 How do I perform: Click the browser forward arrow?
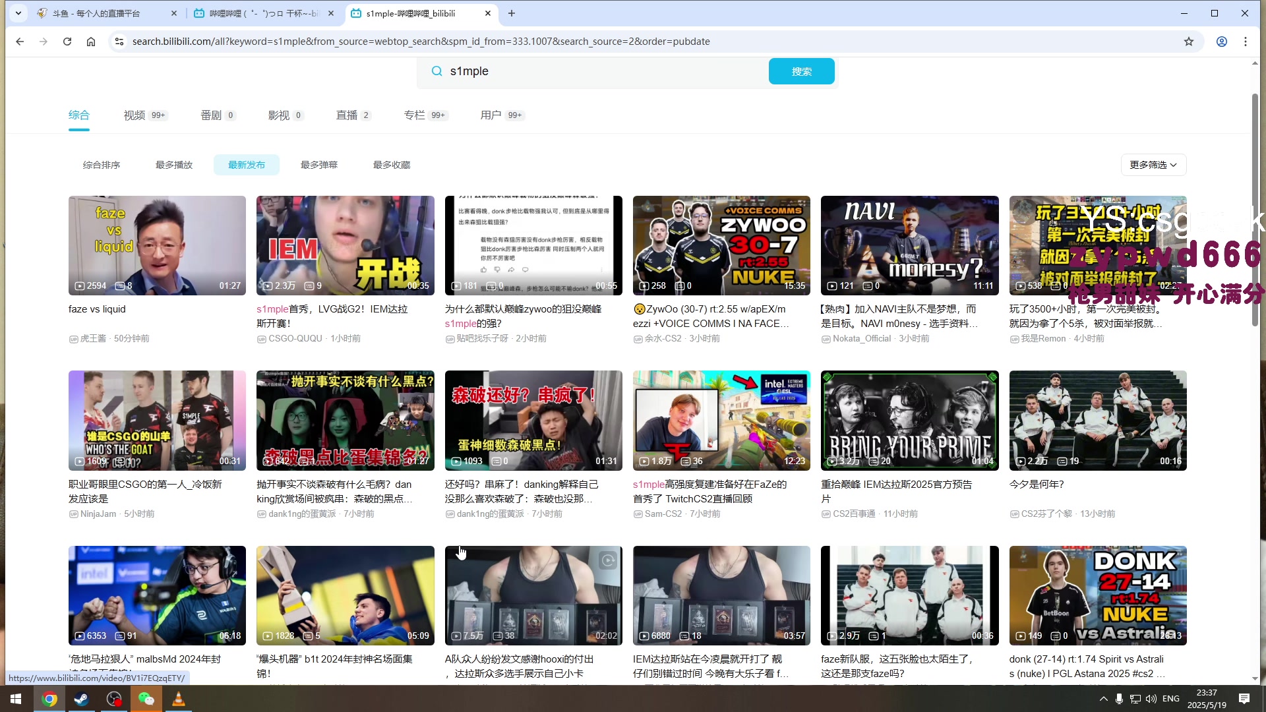coord(44,42)
